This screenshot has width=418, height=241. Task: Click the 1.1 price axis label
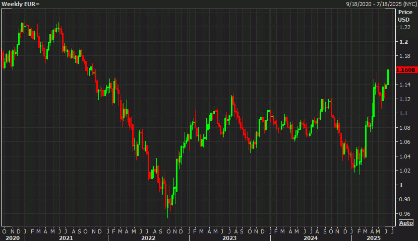click(x=403, y=113)
